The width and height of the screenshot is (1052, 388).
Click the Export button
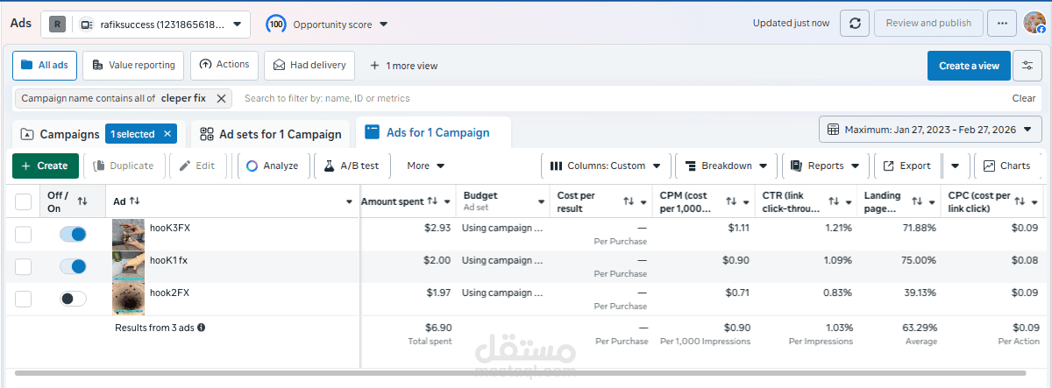tap(907, 166)
